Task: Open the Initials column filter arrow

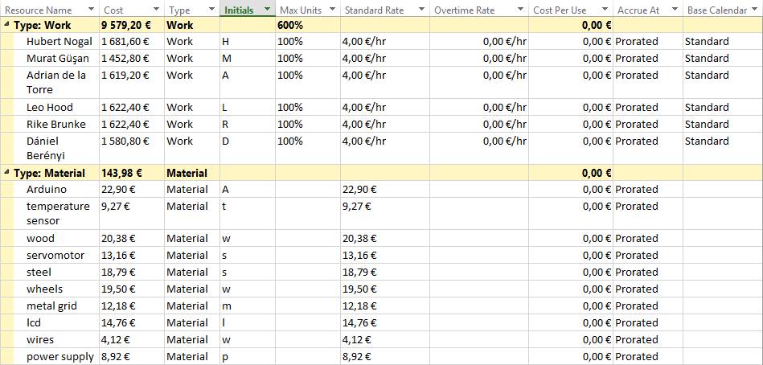Action: coord(265,10)
